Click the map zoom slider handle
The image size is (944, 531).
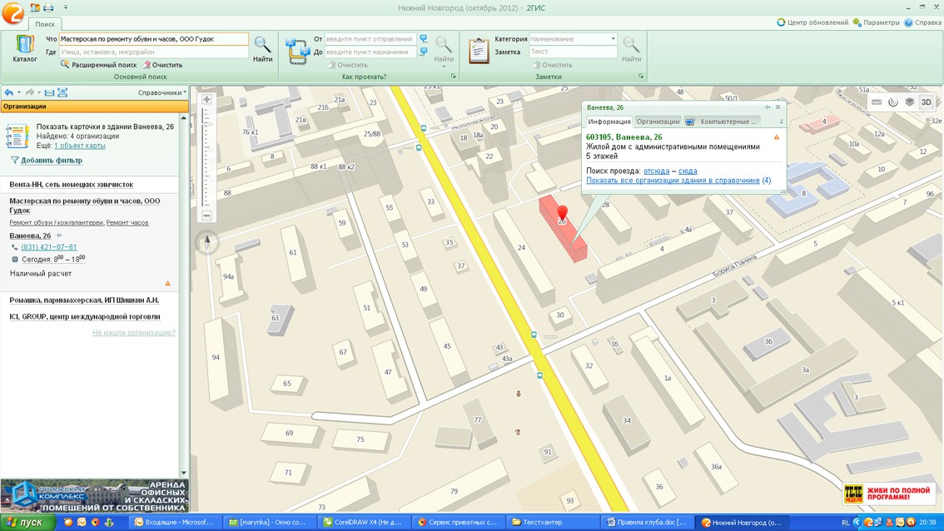pos(206,123)
